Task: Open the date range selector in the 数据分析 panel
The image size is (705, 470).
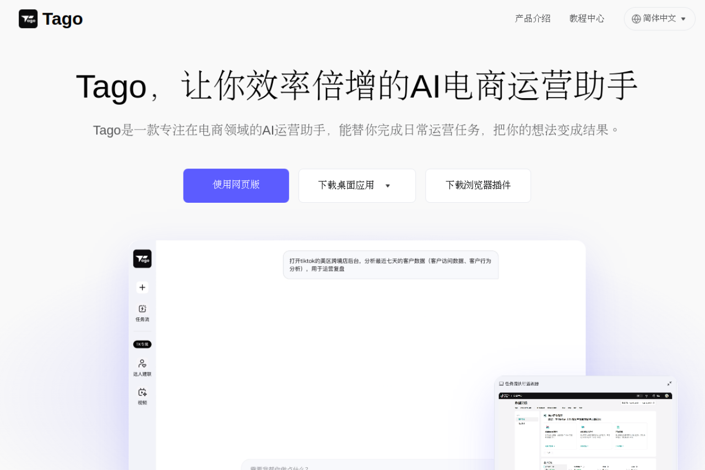Action: click(638, 403)
